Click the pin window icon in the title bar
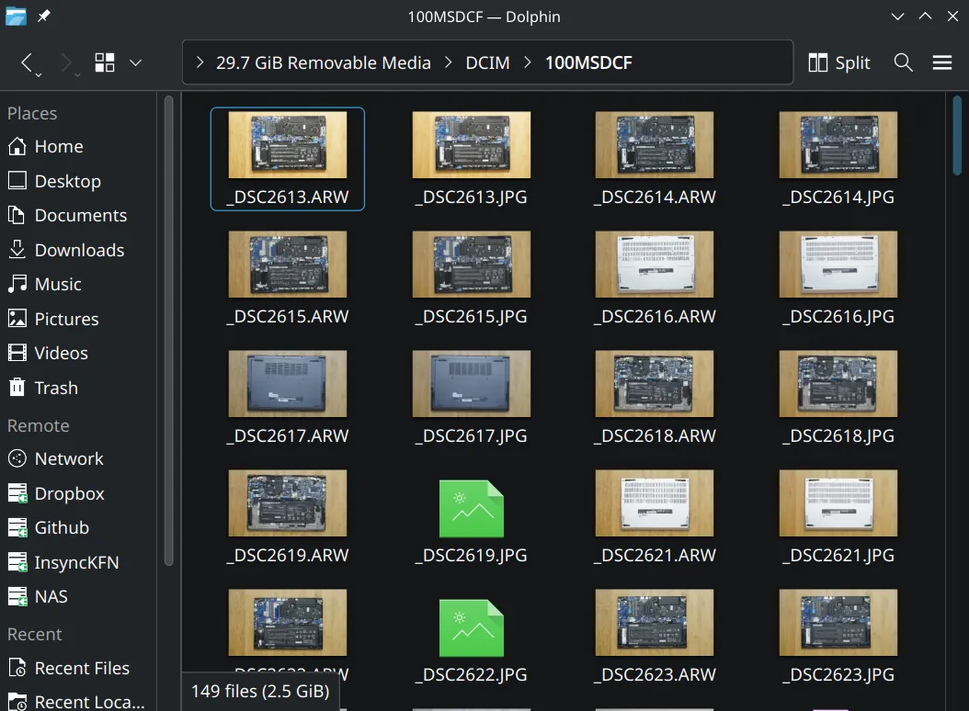 pos(43,16)
